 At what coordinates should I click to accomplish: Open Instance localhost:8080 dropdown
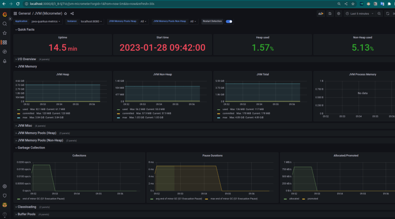(91, 21)
